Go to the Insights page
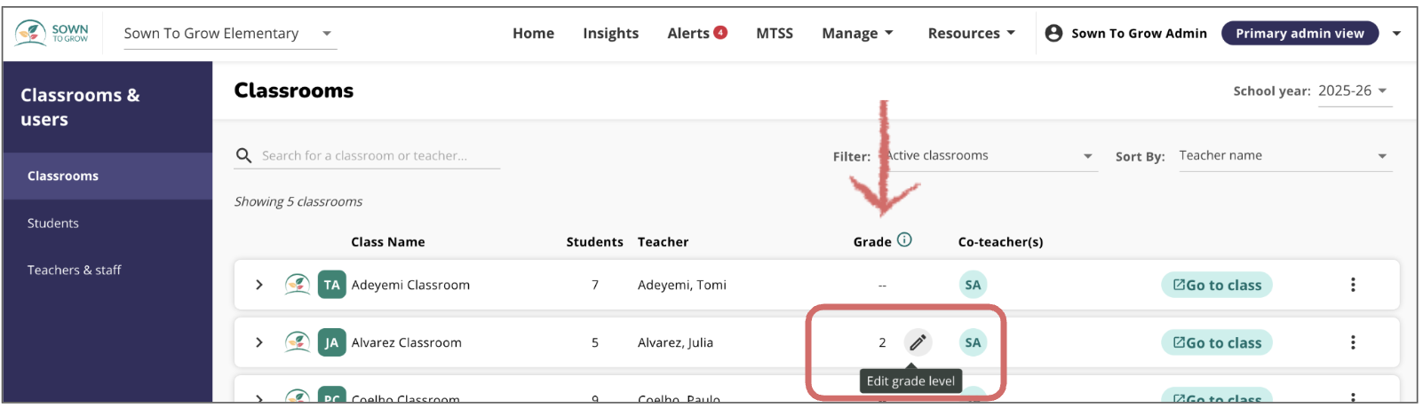The image size is (1423, 408). point(610,34)
